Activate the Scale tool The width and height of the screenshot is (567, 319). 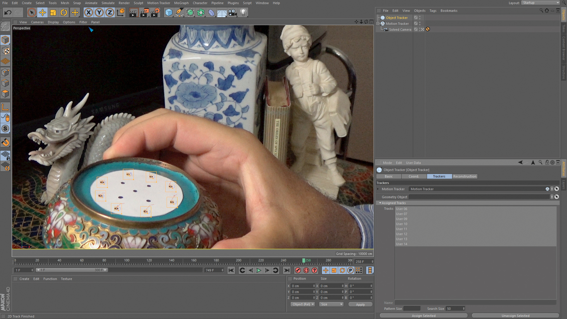[x=53, y=13]
